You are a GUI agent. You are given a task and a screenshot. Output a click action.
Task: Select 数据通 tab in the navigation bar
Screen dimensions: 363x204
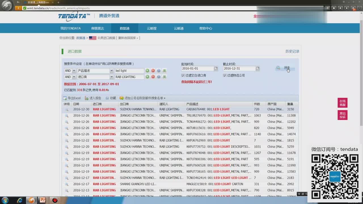124,28
